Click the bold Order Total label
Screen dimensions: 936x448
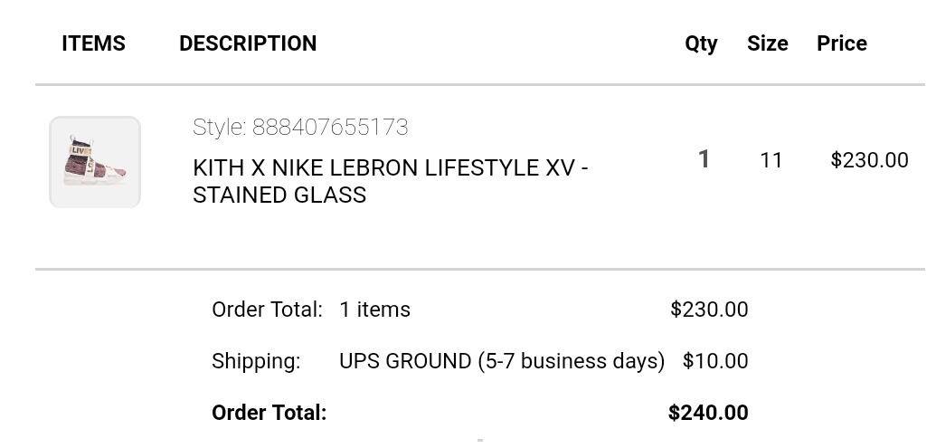pos(269,413)
